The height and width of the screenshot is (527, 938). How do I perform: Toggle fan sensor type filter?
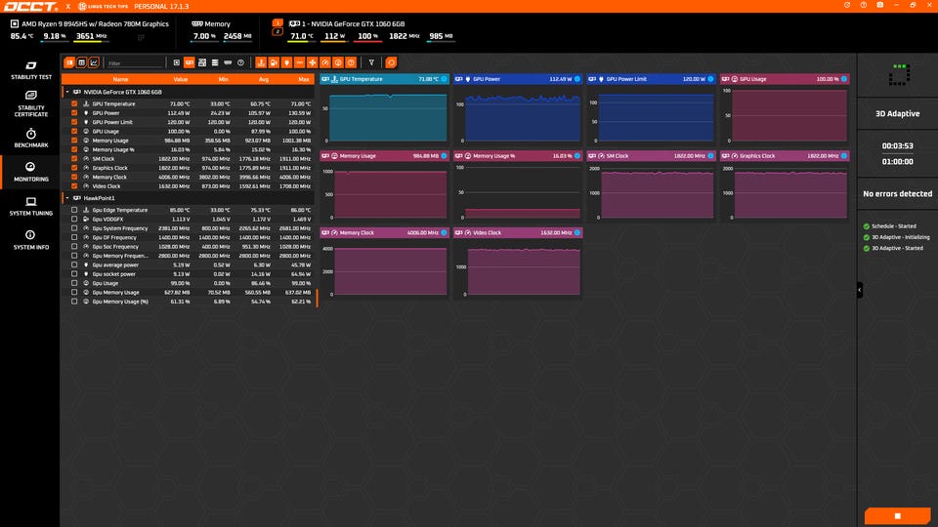point(313,62)
